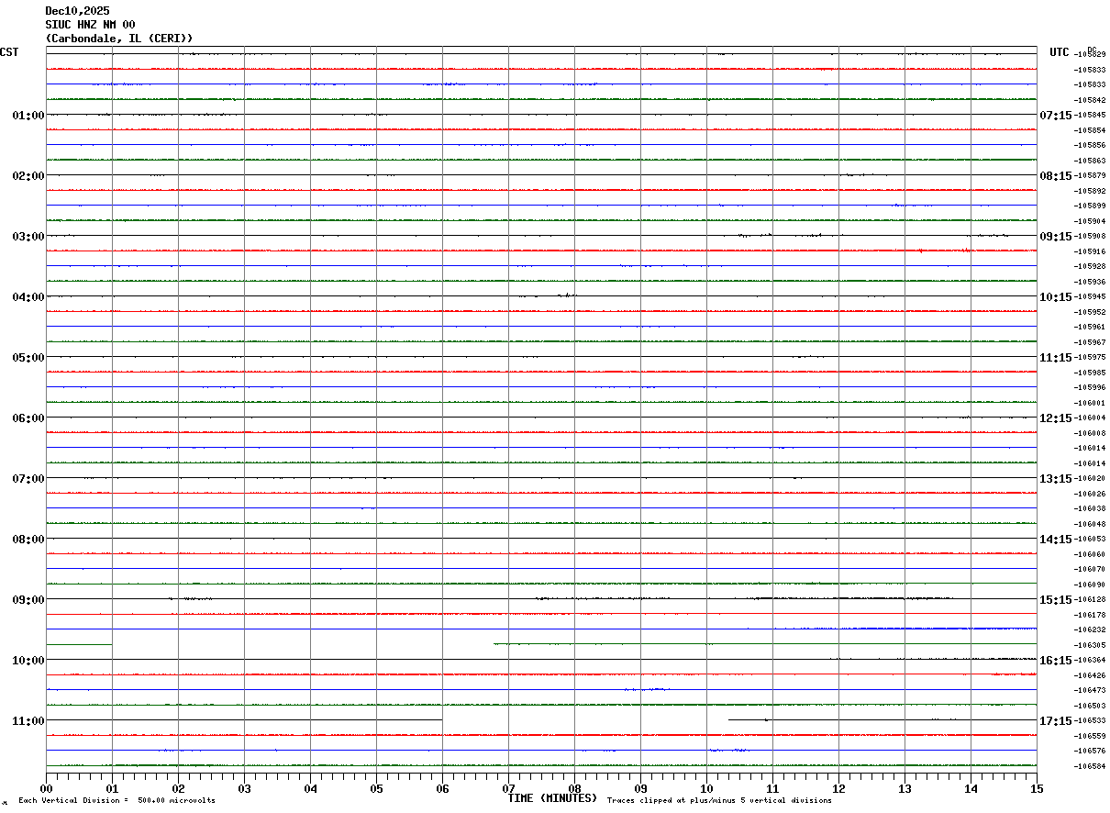Image resolution: width=1110 pixels, height=813 pixels.
Task: Click the "14:15" UTC time label
Action: pyautogui.click(x=1055, y=539)
